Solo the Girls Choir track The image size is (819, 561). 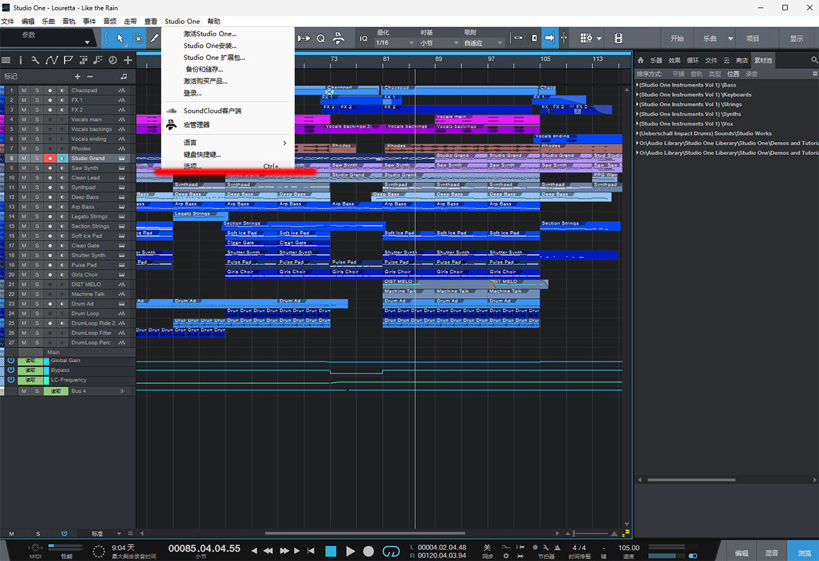click(x=37, y=274)
